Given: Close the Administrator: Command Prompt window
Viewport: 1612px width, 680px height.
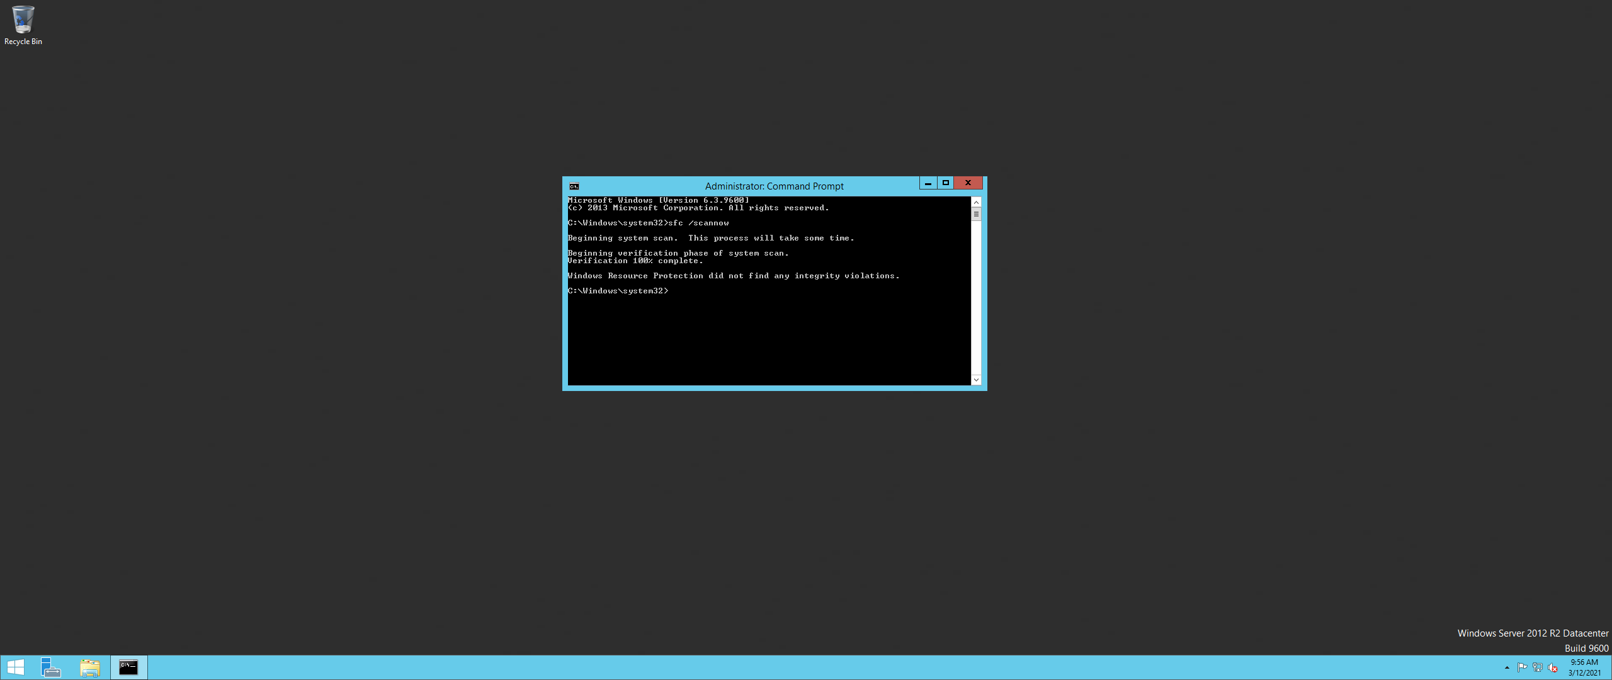Looking at the screenshot, I should [x=968, y=183].
